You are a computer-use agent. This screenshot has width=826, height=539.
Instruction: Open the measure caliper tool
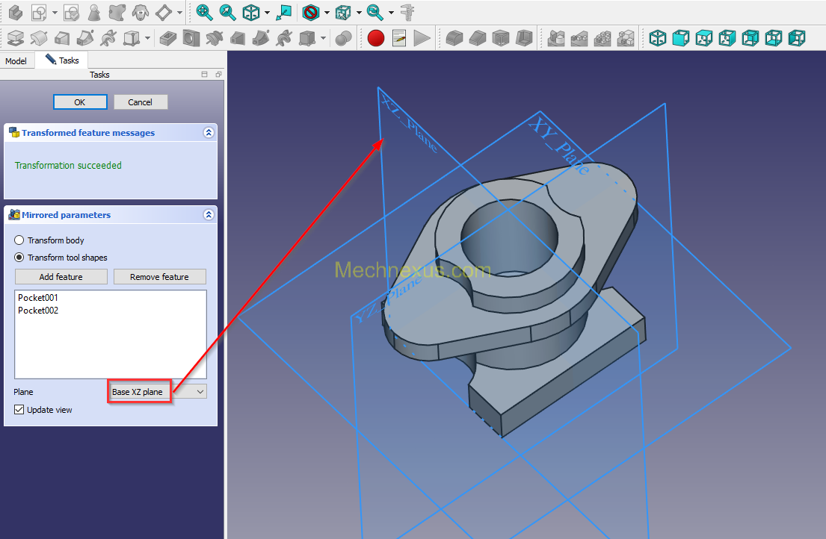pos(407,12)
